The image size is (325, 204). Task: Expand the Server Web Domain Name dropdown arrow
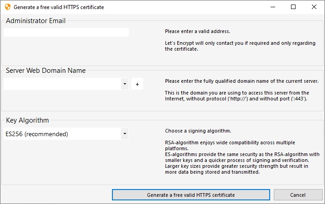pos(125,84)
